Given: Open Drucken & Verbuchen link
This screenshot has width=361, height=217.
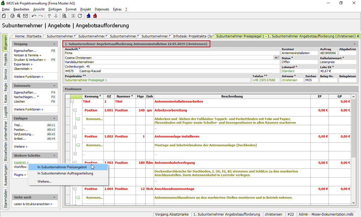Looking at the screenshot, I should tap(28, 60).
